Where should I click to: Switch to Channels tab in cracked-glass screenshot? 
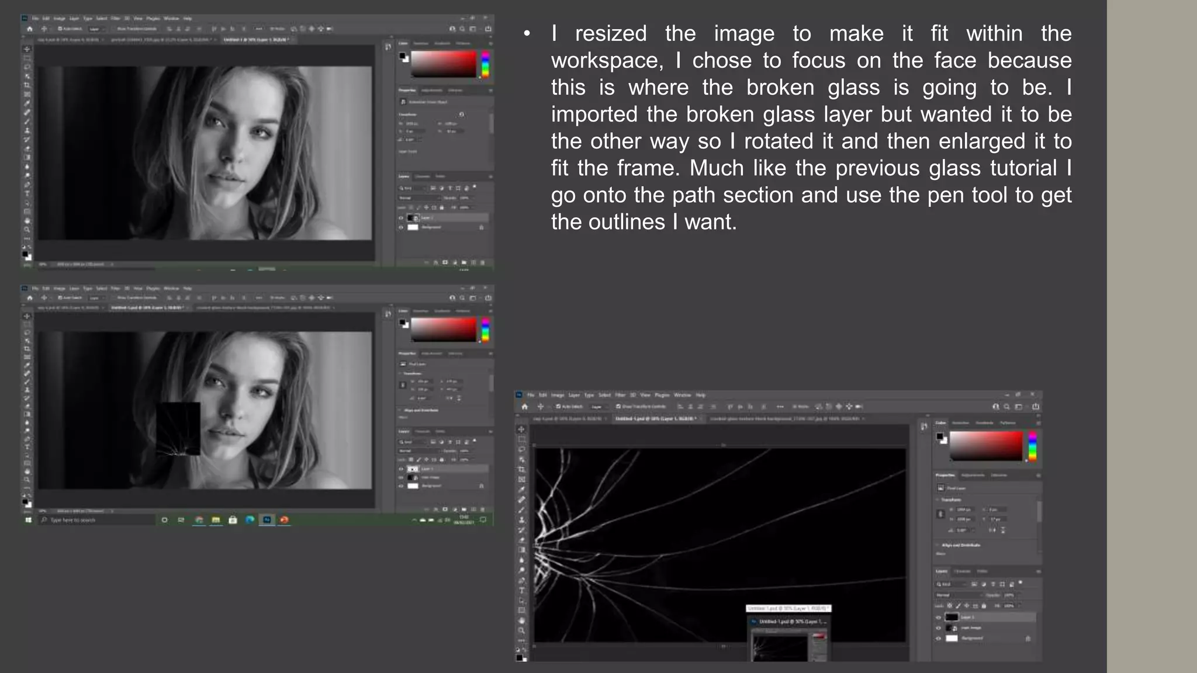coord(962,571)
